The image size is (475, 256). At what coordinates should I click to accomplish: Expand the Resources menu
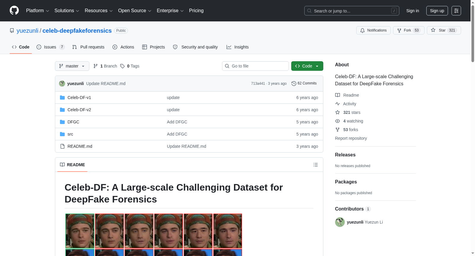click(x=99, y=11)
